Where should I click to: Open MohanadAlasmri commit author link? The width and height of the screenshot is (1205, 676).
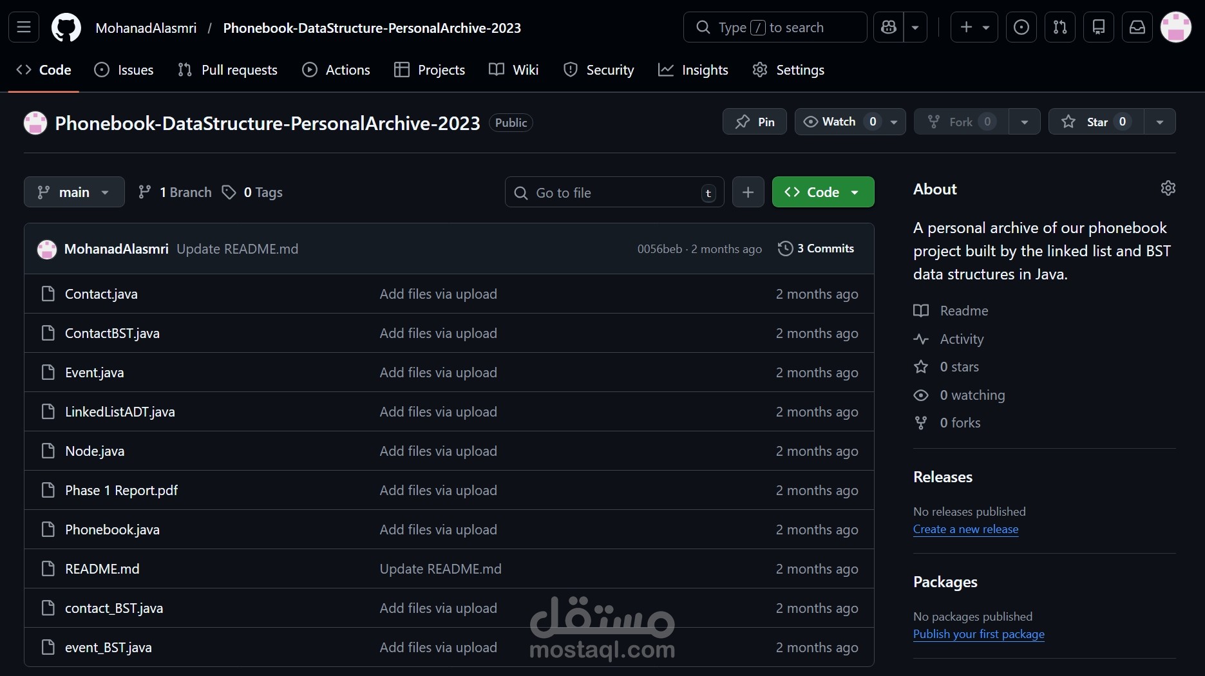coord(117,249)
